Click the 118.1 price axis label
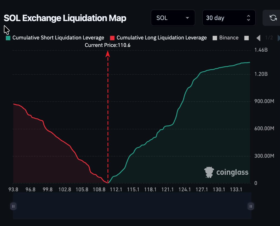 150,190
